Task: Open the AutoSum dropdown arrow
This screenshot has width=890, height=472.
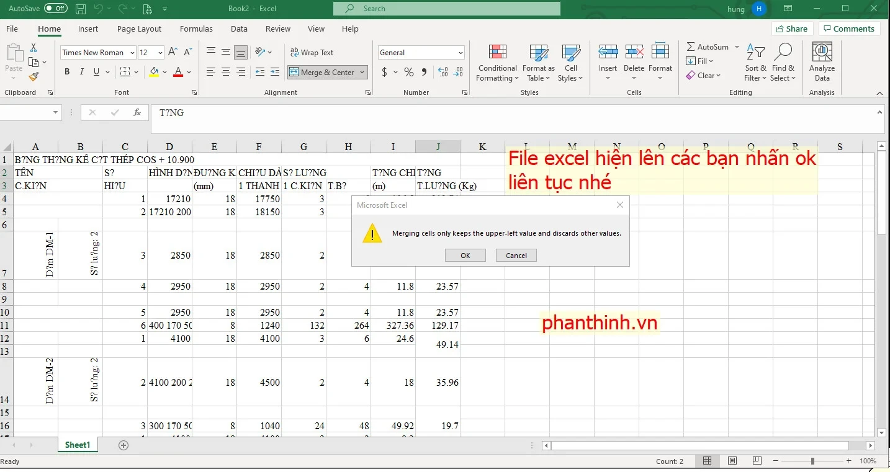Action: [737, 47]
